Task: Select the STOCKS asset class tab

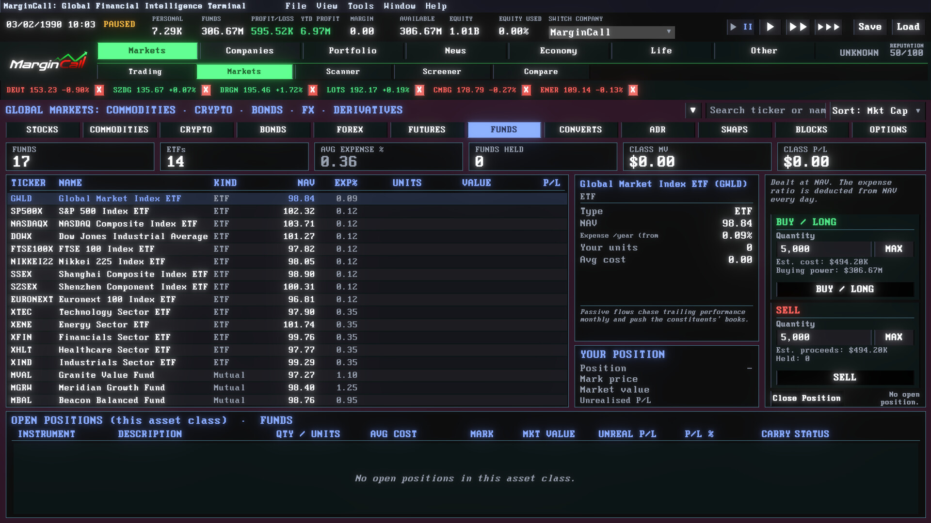Action: coord(42,130)
